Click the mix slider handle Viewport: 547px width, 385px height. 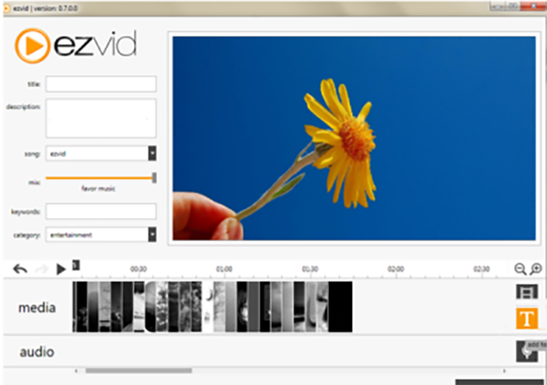(154, 178)
